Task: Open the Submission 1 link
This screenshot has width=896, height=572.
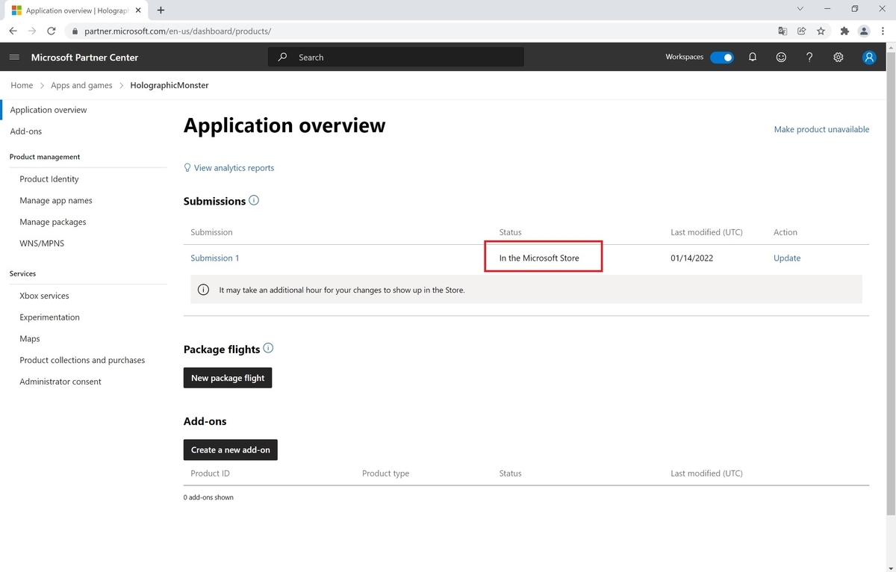Action: coord(215,258)
